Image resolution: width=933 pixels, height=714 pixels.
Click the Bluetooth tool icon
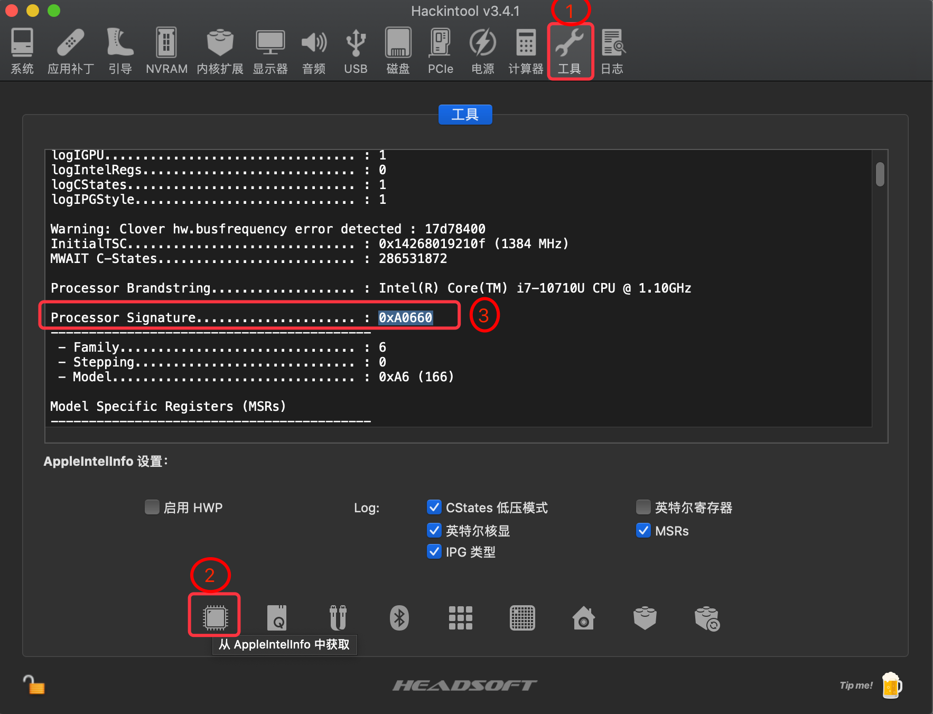click(399, 617)
